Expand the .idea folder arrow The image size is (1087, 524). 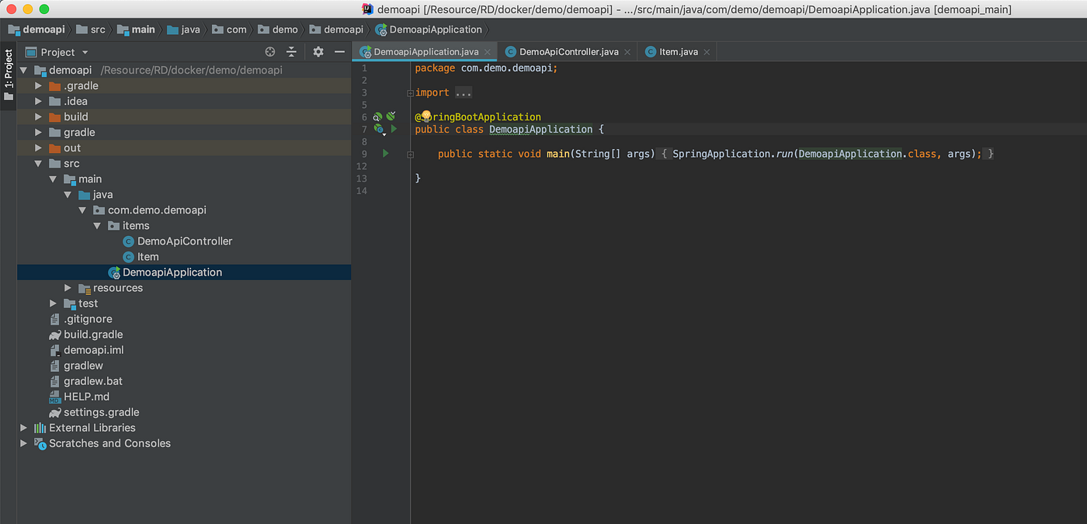tap(38, 102)
